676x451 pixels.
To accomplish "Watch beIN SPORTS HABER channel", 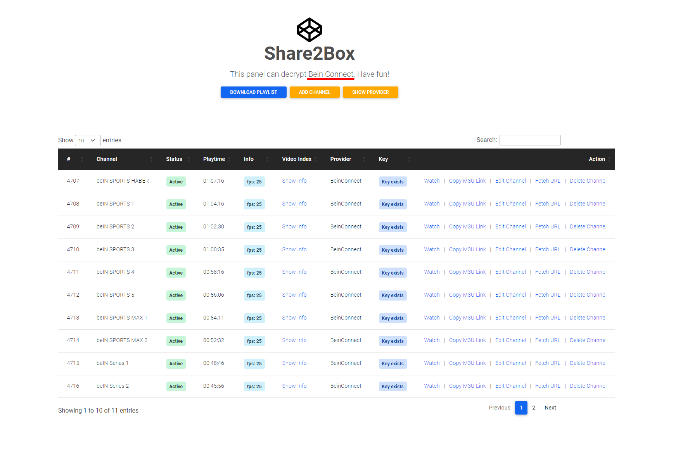I will pyautogui.click(x=432, y=181).
